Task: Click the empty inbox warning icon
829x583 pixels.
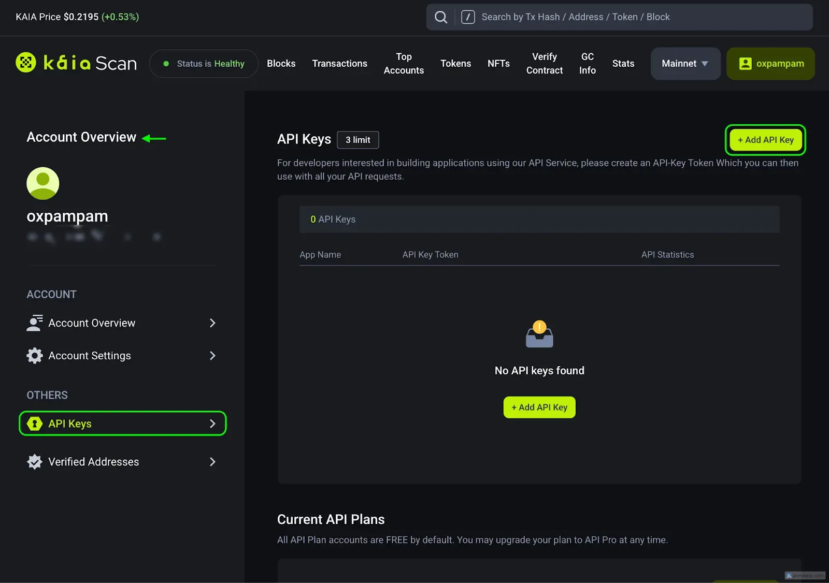Action: point(539,334)
